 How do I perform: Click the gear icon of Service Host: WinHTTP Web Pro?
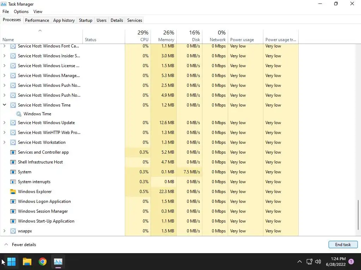[x=13, y=133]
